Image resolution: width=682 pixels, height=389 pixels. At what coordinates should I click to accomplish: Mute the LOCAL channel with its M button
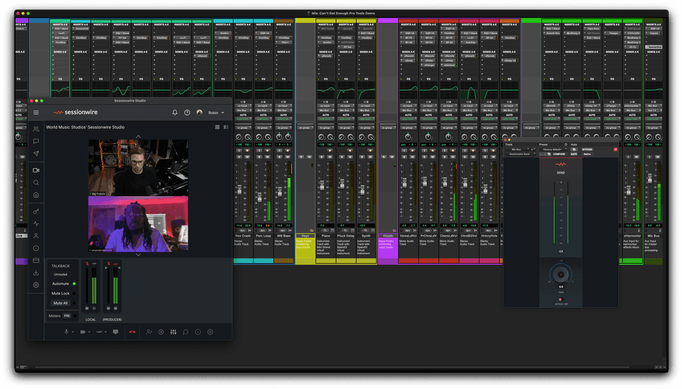pyautogui.click(x=87, y=308)
